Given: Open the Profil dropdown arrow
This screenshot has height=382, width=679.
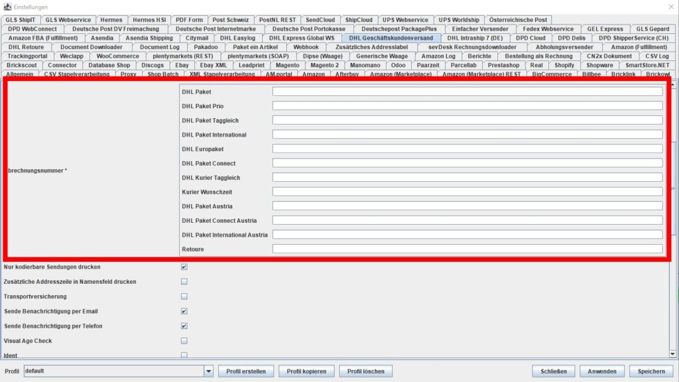Looking at the screenshot, I should (208, 371).
